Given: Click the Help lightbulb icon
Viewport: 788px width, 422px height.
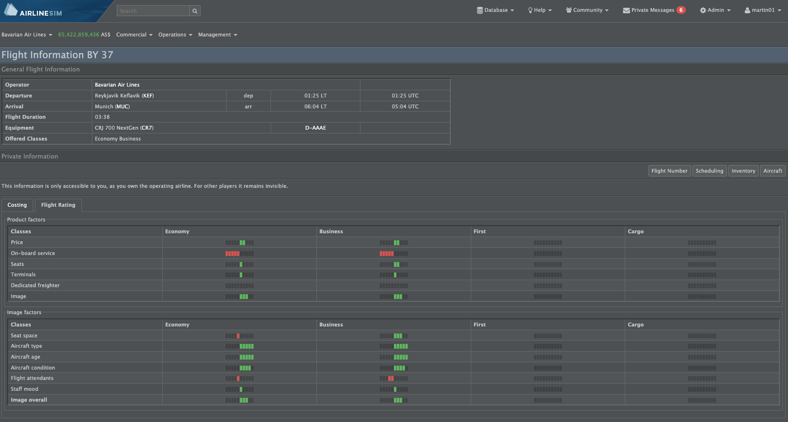Looking at the screenshot, I should tap(530, 10).
